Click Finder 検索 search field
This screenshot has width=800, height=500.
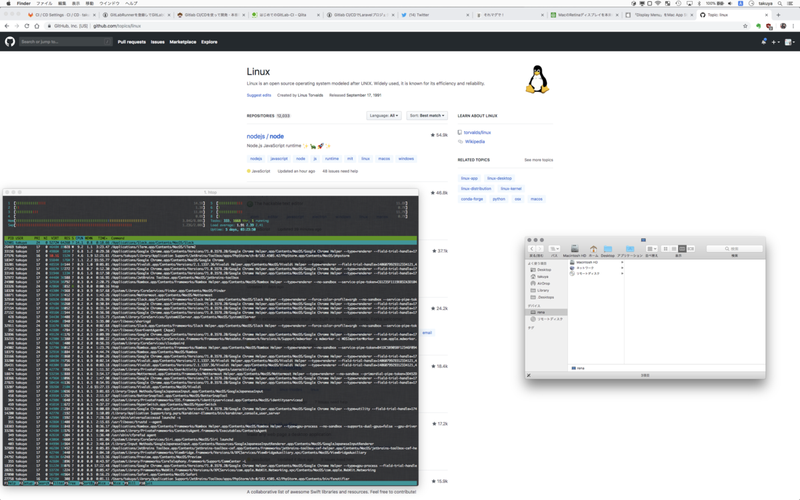pos(735,249)
